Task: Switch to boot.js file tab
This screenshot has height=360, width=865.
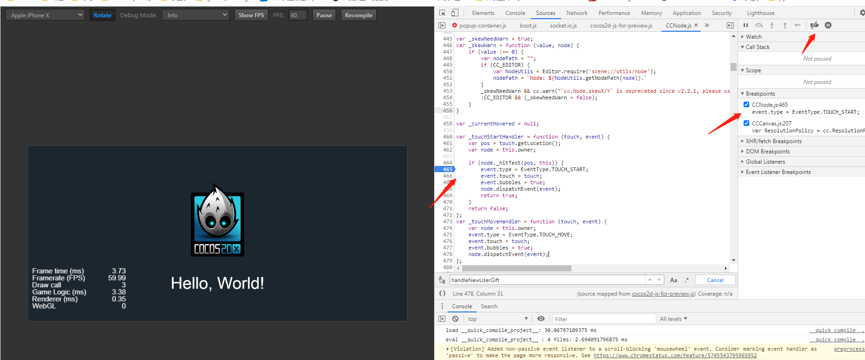Action: (528, 26)
